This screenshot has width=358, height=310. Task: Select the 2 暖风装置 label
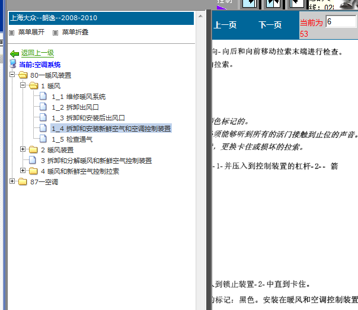(57, 150)
